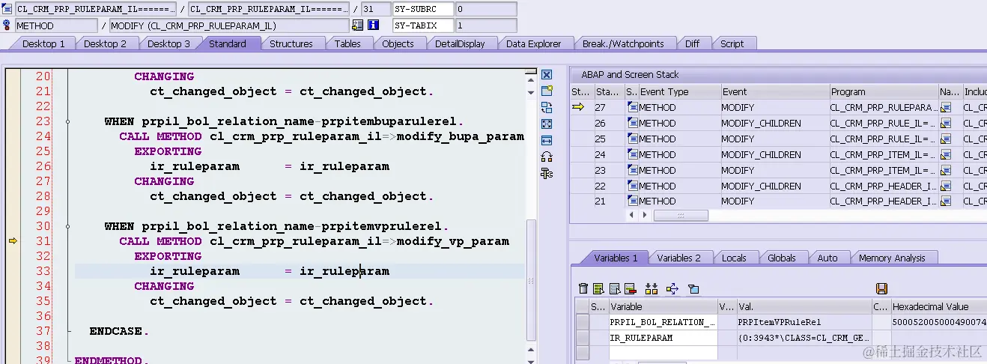Click the METHOD icon in stack row 21
Viewport: 987px width, 364px height.
point(632,201)
